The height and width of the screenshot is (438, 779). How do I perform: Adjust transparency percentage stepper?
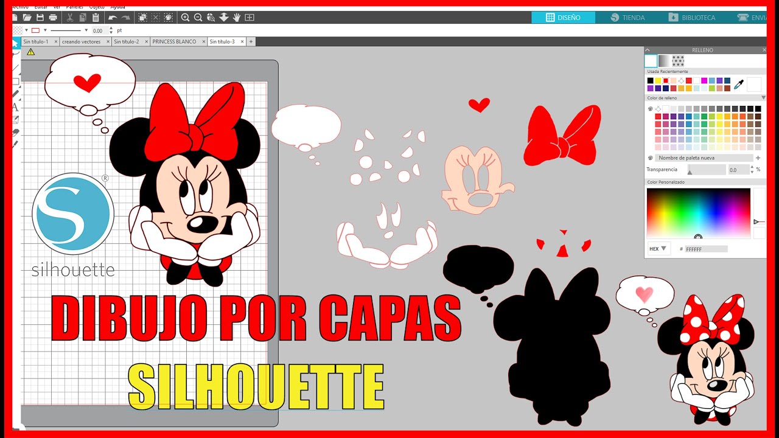[x=752, y=170]
